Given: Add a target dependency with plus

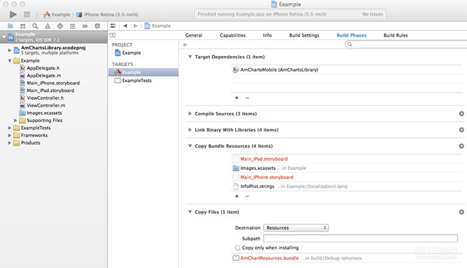Looking at the screenshot, I should [x=237, y=98].
